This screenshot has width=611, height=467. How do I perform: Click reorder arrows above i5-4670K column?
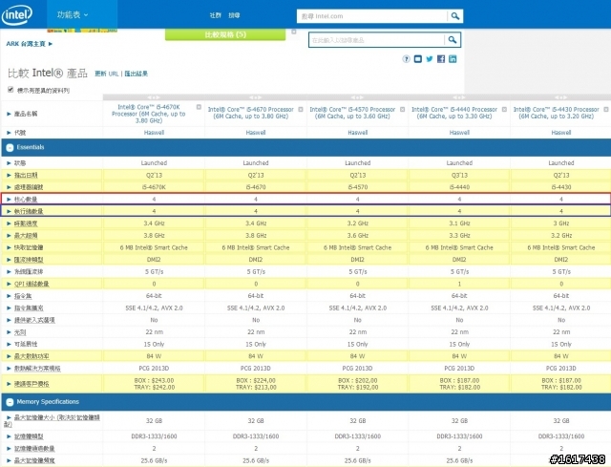(x=154, y=97)
